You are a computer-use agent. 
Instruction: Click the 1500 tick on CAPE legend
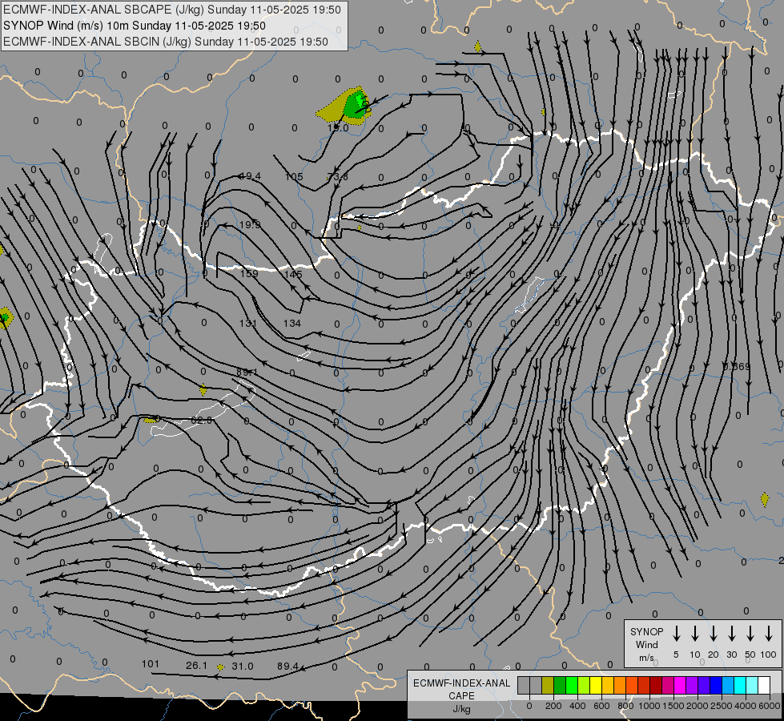(673, 706)
